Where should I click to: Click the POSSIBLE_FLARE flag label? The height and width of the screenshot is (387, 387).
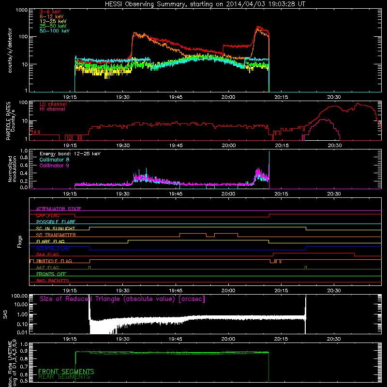[x=56, y=222]
